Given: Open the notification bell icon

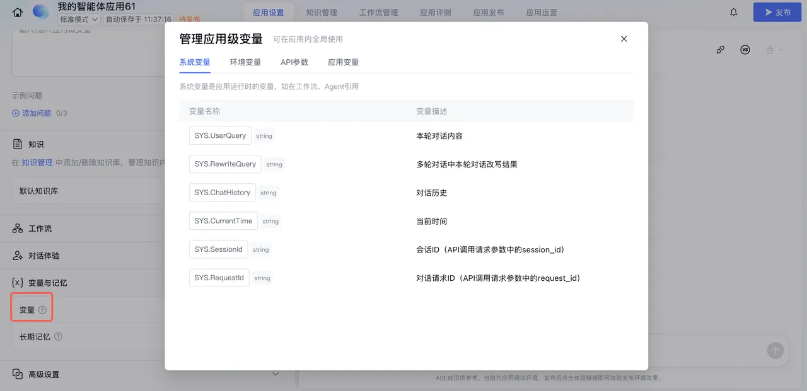Looking at the screenshot, I should pyautogui.click(x=733, y=12).
